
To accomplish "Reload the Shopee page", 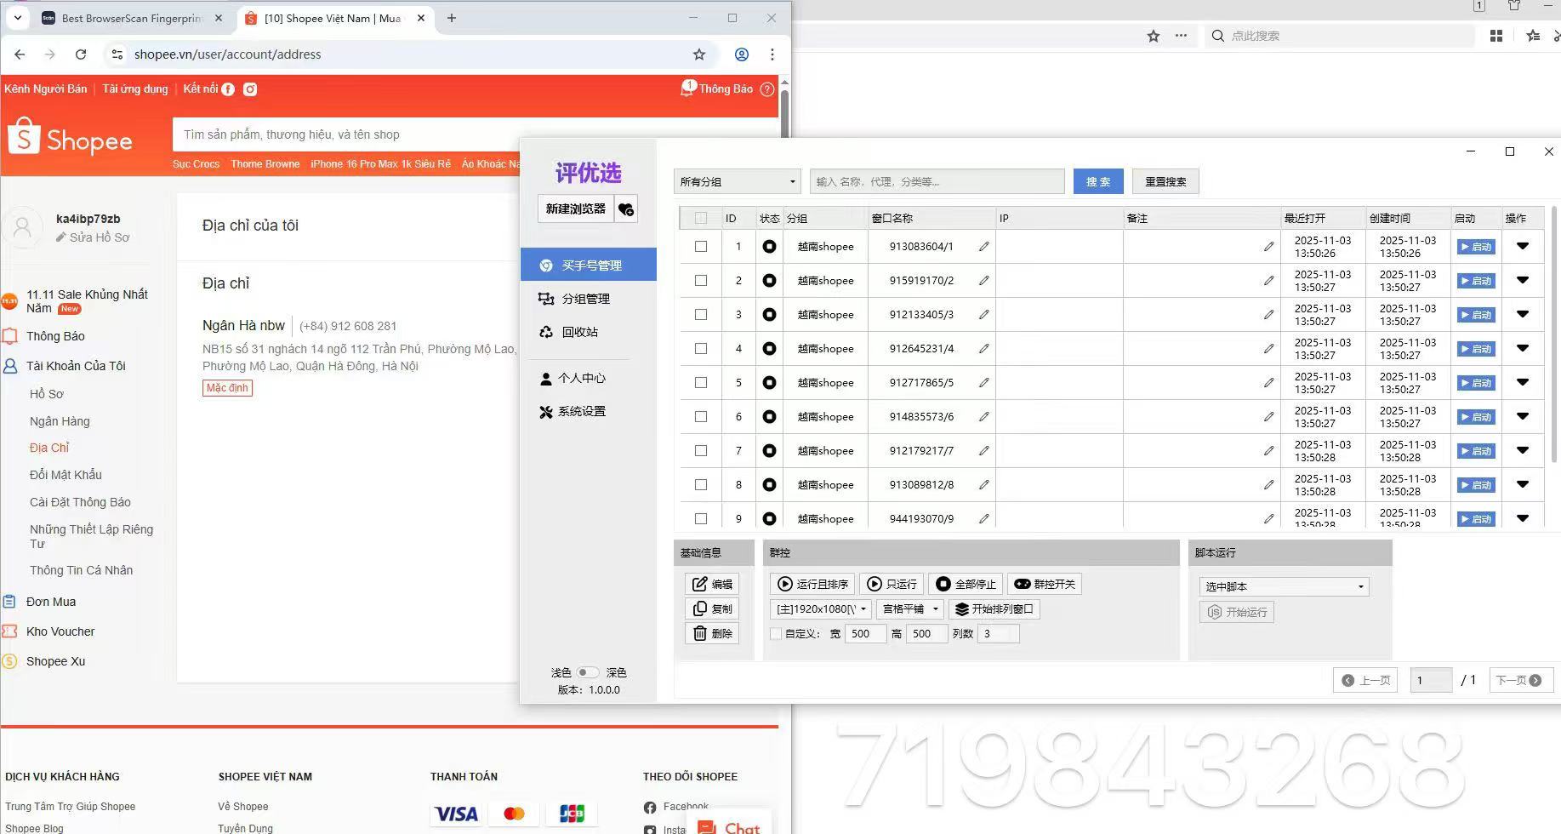I will [81, 54].
